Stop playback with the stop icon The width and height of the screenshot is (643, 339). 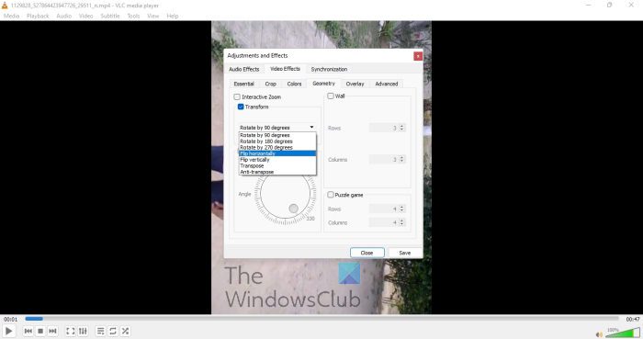coord(40,331)
